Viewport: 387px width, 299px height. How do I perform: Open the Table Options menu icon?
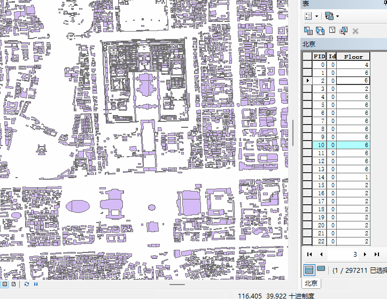click(308, 16)
